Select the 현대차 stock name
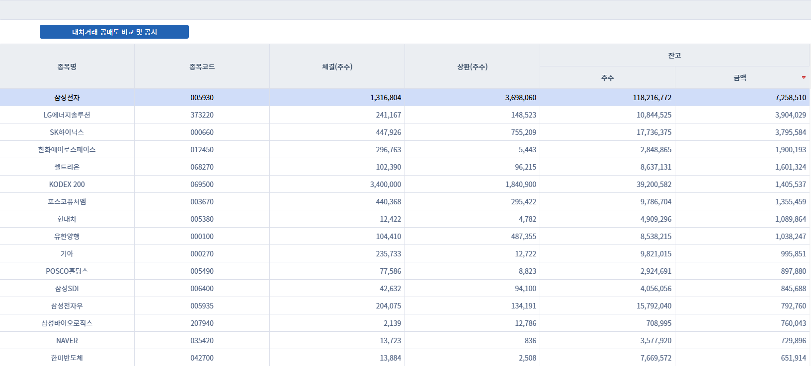Image resolution: width=811 pixels, height=366 pixels. [67, 219]
